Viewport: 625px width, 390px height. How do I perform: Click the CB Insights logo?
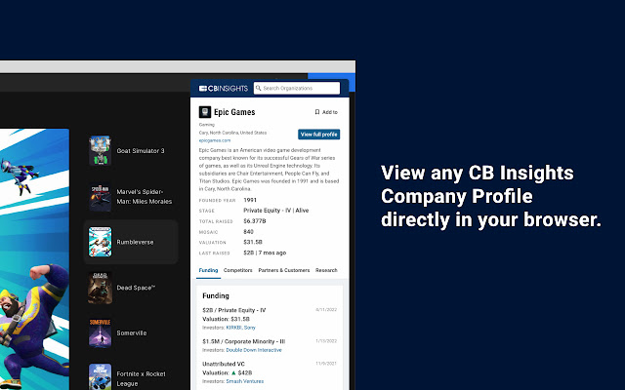point(224,89)
